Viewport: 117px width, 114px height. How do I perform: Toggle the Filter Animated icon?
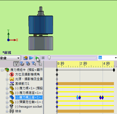(x=22, y=64)
